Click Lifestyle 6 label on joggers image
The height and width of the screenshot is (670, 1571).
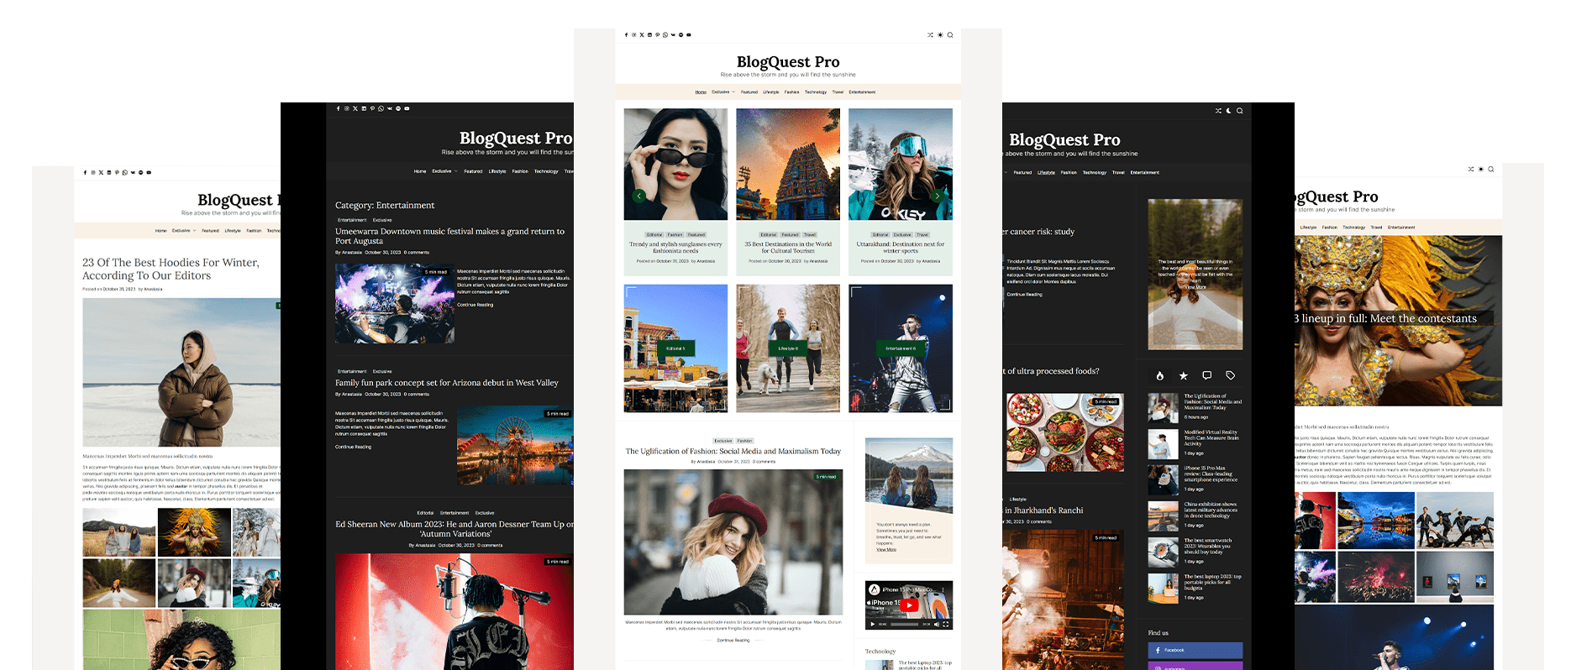coord(787,348)
